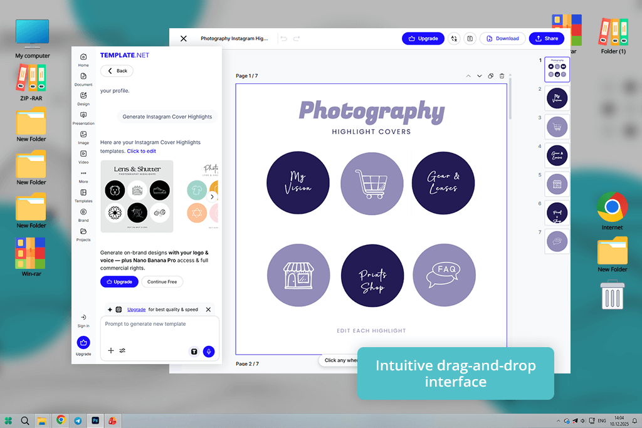This screenshot has width=642, height=428.
Task: Open the Brand section in sidebar
Action: coord(83,215)
